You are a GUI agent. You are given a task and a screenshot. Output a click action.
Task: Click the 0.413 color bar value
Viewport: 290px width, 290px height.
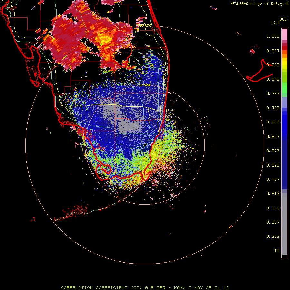(273, 194)
